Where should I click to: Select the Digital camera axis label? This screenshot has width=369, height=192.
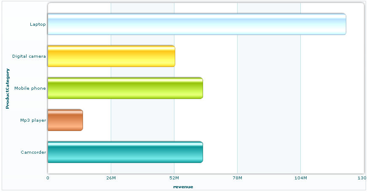coord(29,56)
